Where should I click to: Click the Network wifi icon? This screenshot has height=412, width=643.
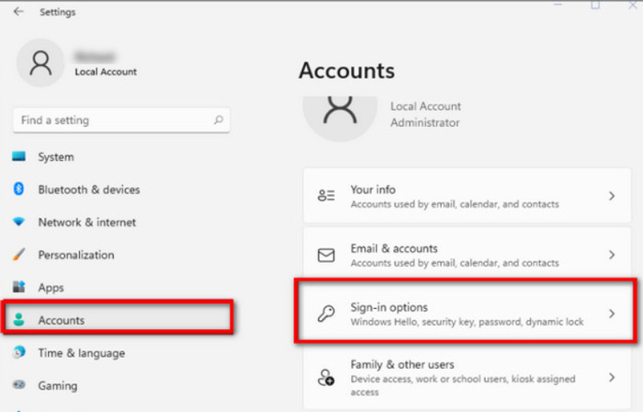(19, 222)
